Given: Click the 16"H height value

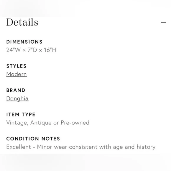Looking at the screenshot, I should tap(50, 50).
